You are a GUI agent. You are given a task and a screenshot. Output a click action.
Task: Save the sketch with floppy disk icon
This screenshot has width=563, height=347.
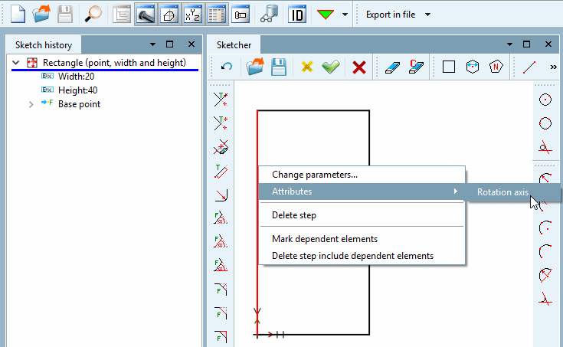click(x=279, y=67)
